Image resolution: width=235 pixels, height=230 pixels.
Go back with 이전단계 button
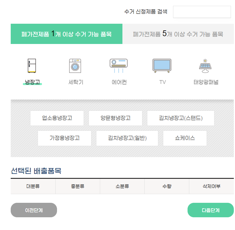[34, 210]
